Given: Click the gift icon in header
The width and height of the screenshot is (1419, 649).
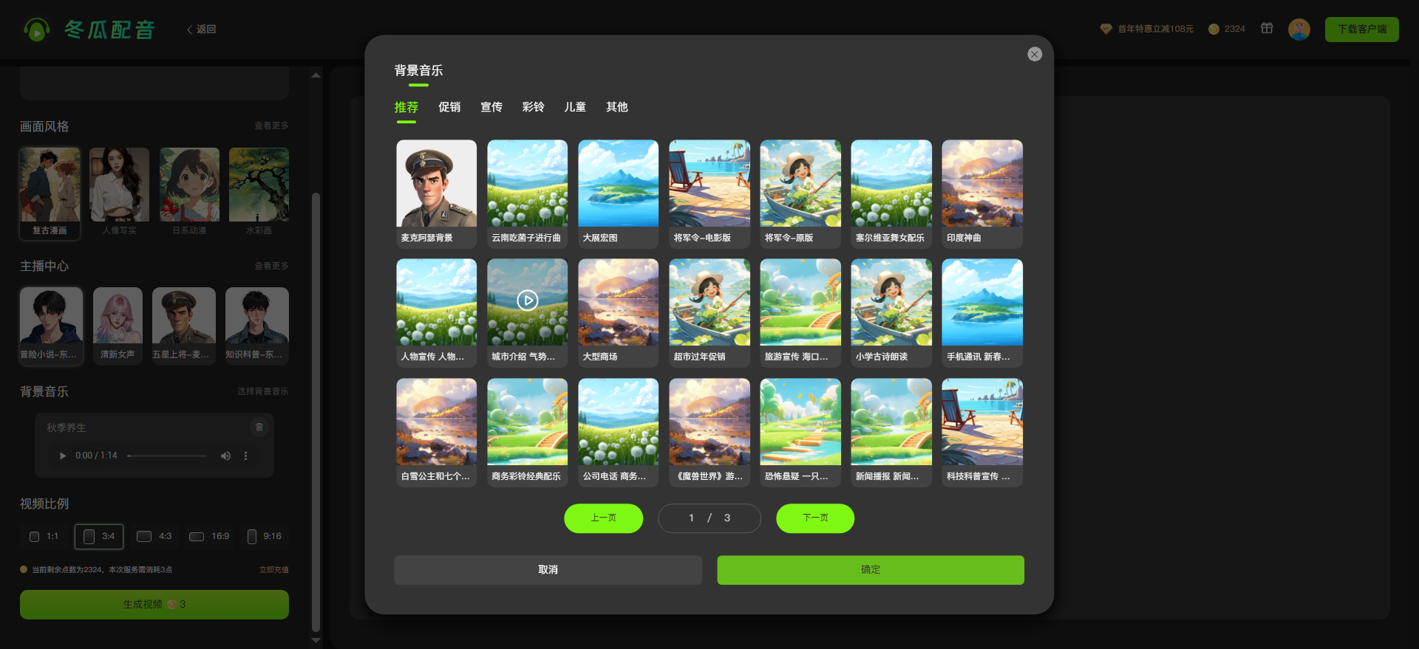Looking at the screenshot, I should tap(1267, 29).
